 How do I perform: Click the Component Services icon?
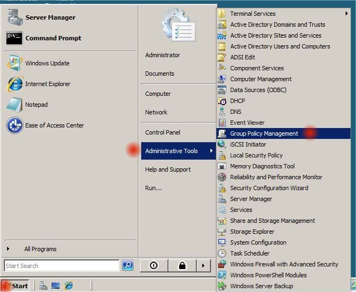pyautogui.click(x=221, y=68)
